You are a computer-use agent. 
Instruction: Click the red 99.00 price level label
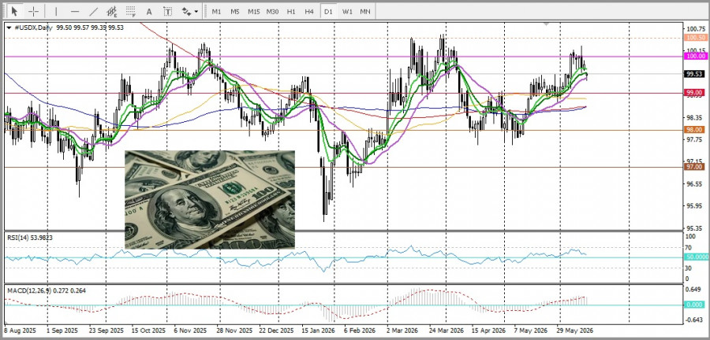coord(695,93)
